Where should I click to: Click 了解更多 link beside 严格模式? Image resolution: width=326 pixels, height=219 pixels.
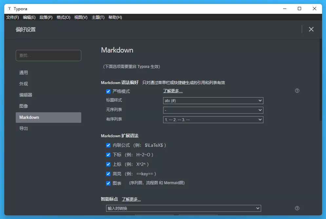click(173, 91)
